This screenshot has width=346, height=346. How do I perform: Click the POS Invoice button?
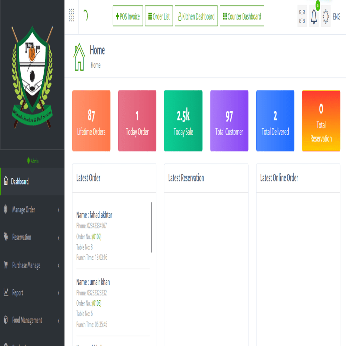(128, 16)
